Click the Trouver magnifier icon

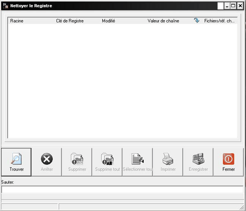pos(16,159)
